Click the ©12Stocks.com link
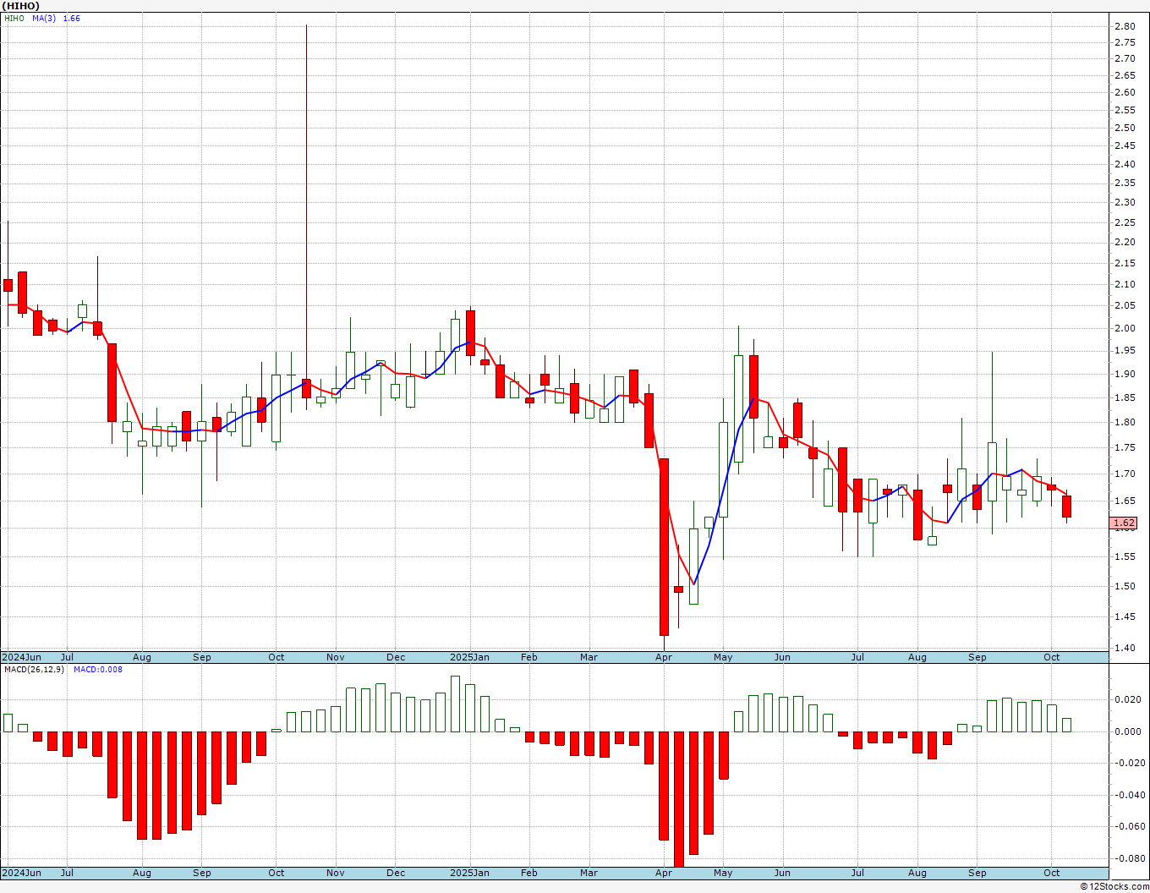 [1114, 886]
